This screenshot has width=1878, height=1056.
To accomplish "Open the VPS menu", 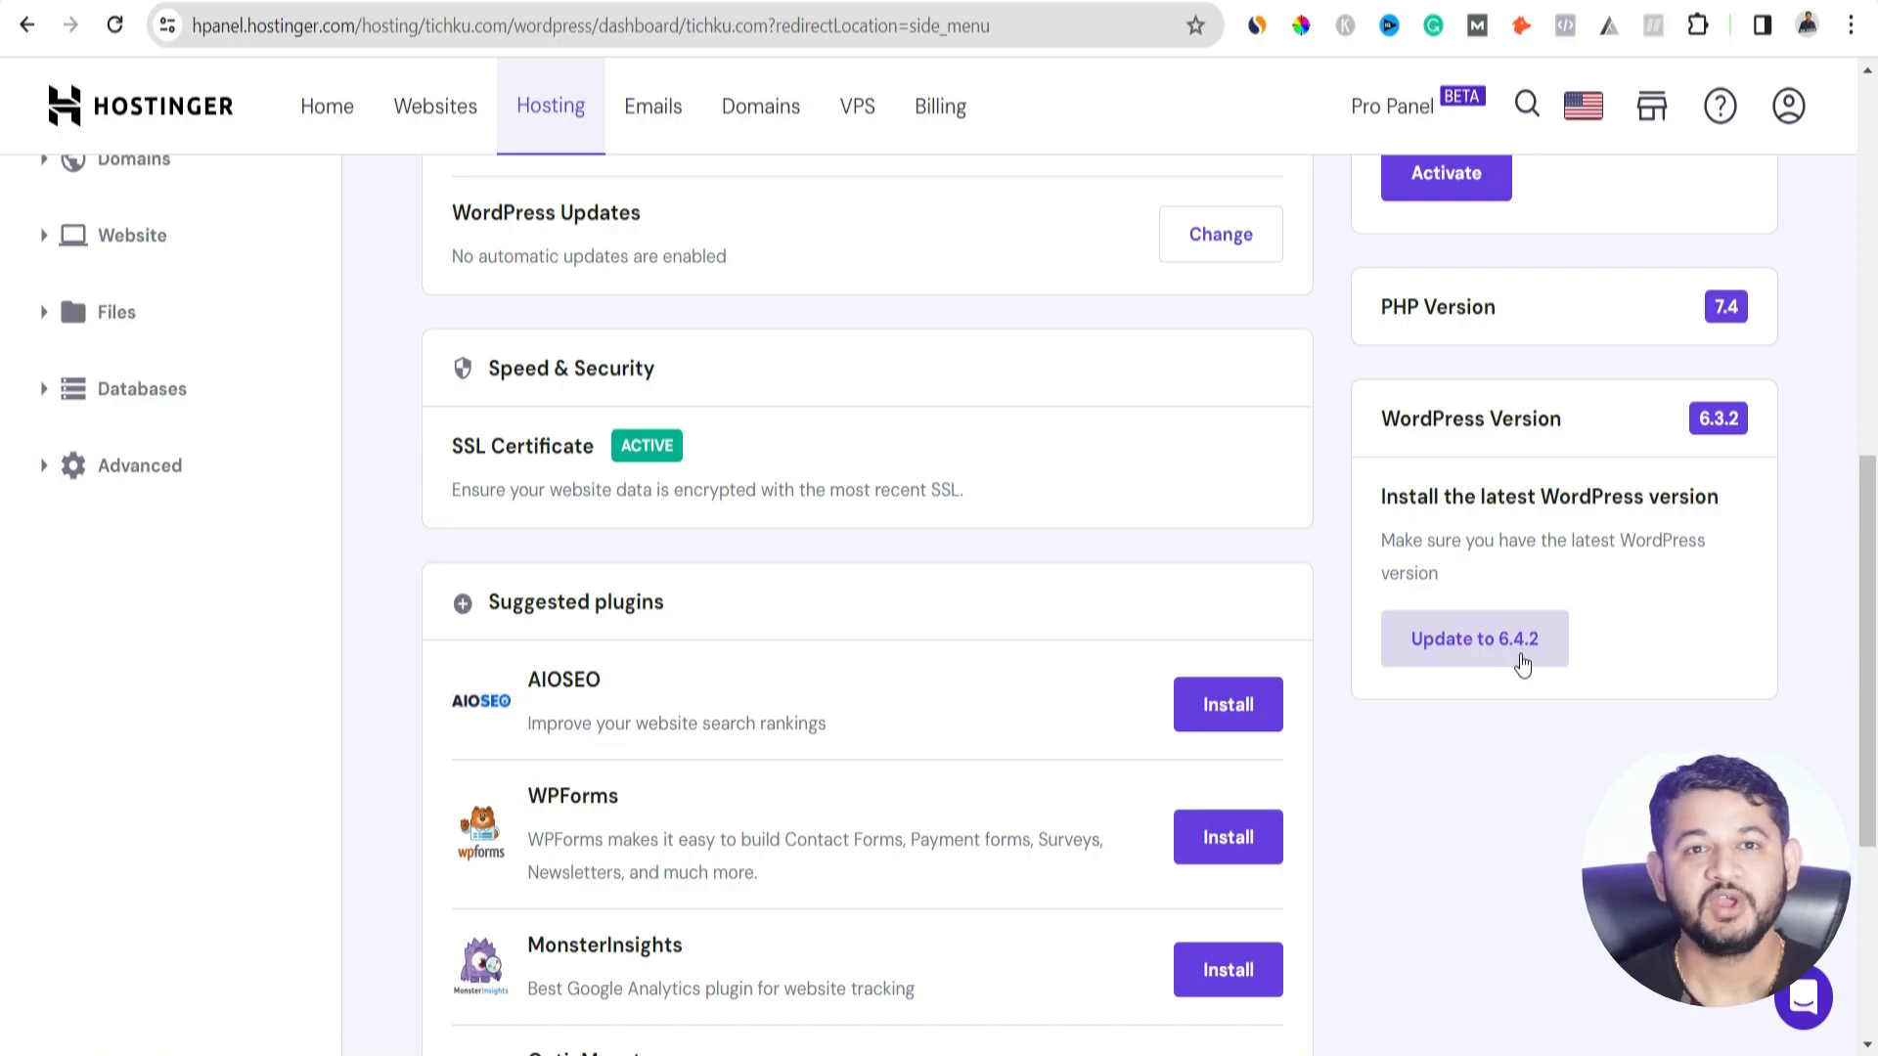I will pos(857,106).
